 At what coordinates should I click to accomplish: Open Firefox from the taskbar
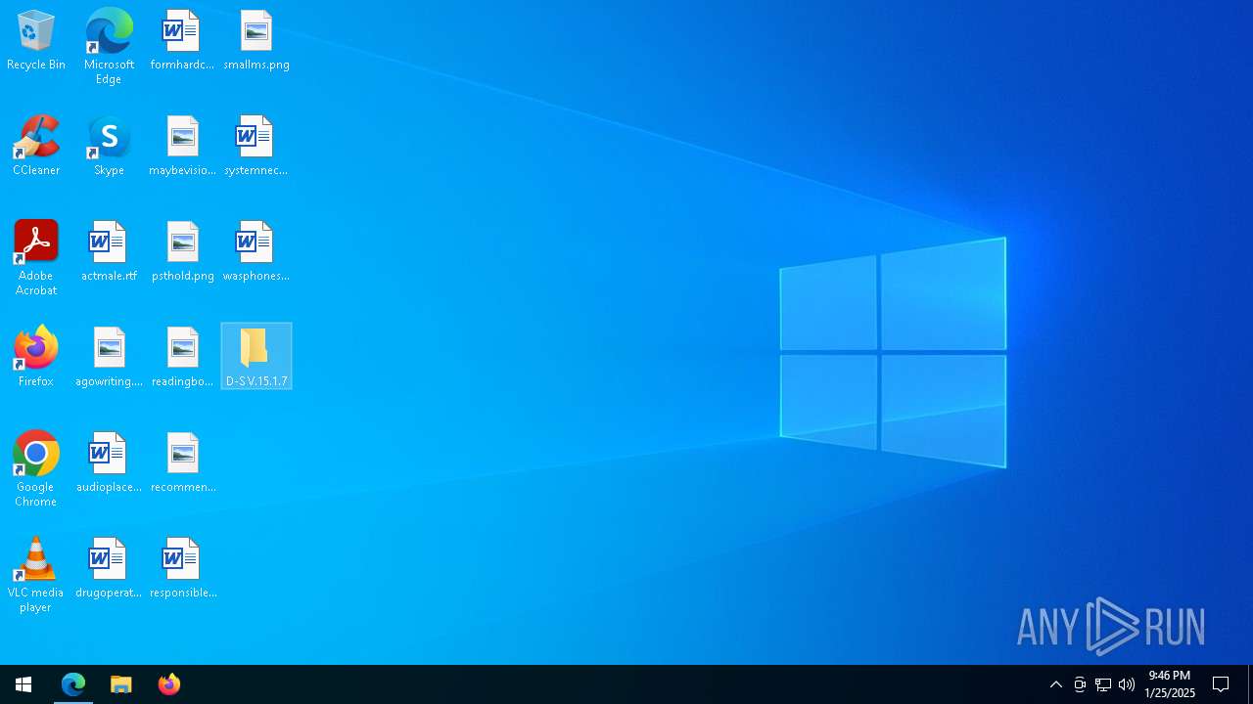[169, 684]
